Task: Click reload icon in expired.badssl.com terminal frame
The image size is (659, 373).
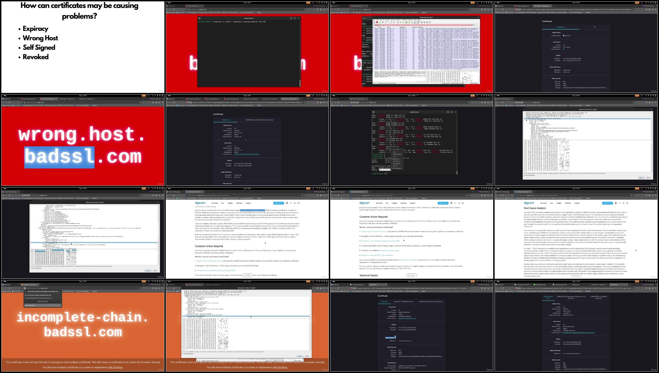Action: [x=174, y=10]
